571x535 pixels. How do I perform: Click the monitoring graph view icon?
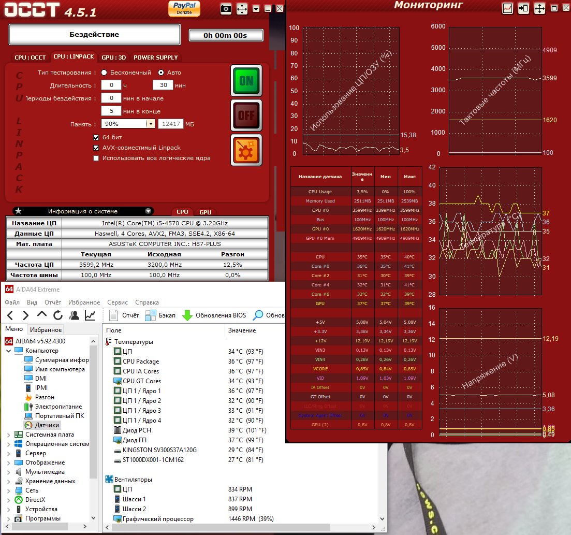point(507,8)
